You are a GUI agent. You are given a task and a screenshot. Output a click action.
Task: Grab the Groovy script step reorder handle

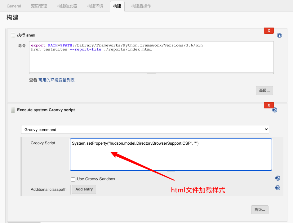click(x=13, y=110)
